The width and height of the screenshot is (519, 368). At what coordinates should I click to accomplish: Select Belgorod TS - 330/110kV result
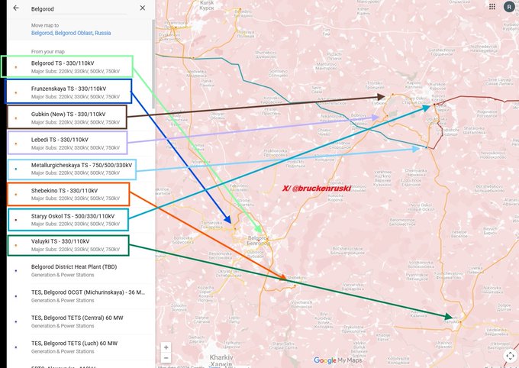pyautogui.click(x=79, y=67)
